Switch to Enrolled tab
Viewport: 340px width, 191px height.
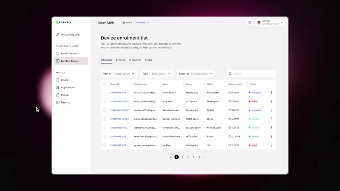(x=121, y=60)
